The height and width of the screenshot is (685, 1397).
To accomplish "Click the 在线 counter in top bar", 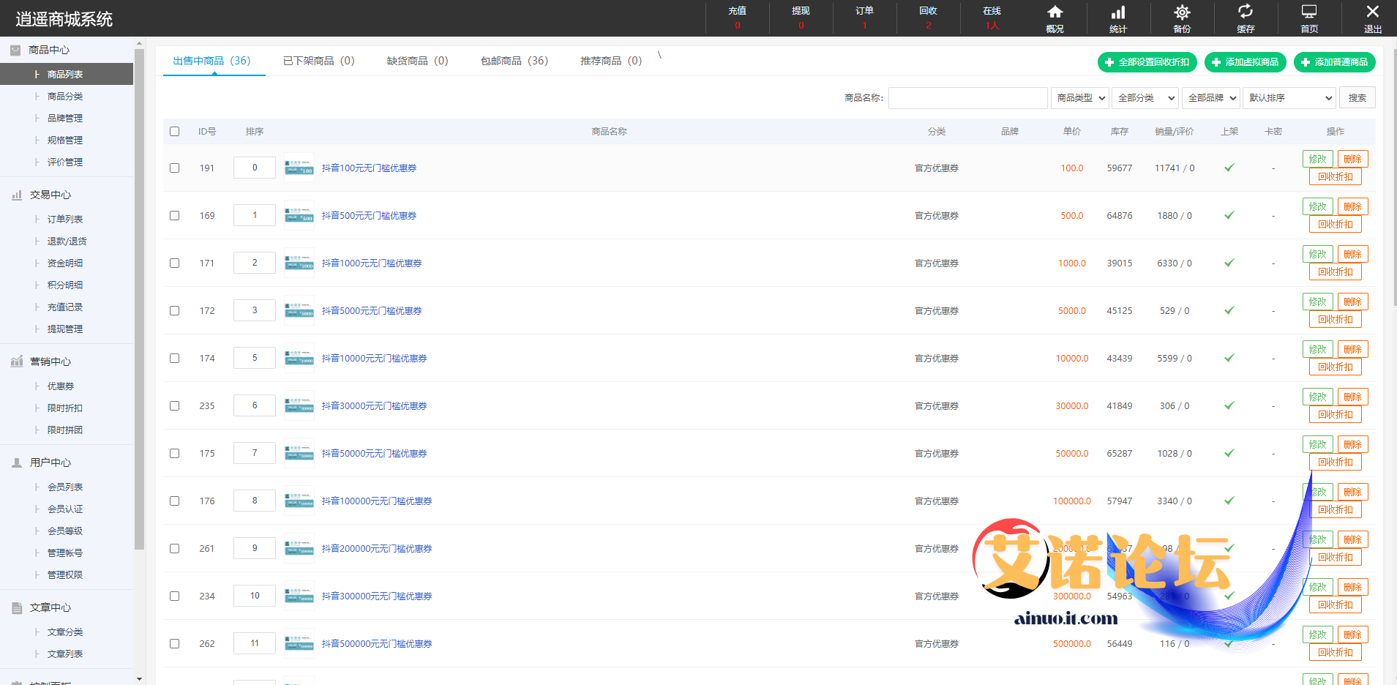I will pyautogui.click(x=992, y=18).
